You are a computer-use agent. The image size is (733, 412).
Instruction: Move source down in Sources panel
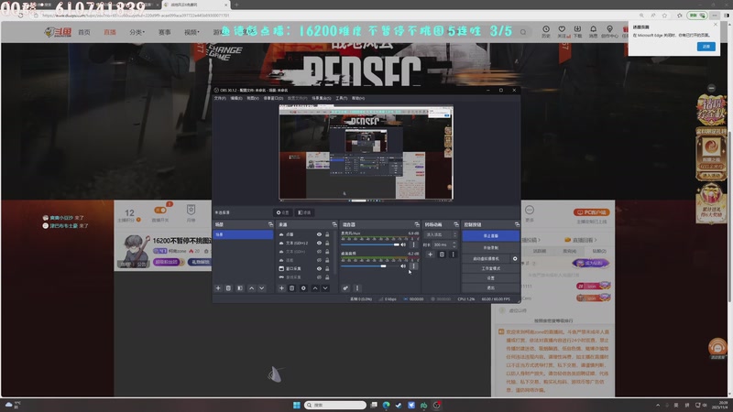click(x=325, y=288)
